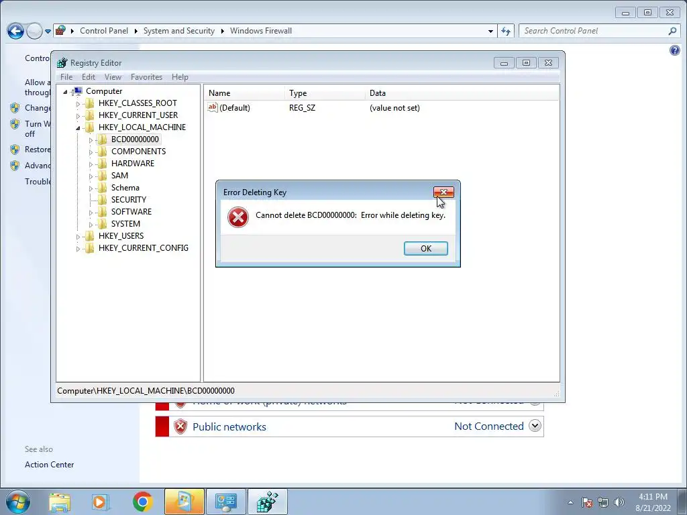Viewport: 687px width, 515px height.
Task: Open Google Chrome from the taskbar
Action: (142, 502)
